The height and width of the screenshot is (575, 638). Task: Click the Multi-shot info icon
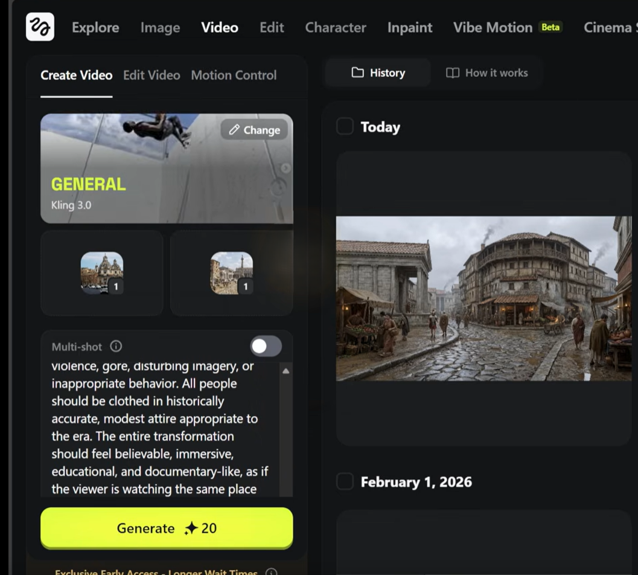tap(116, 346)
